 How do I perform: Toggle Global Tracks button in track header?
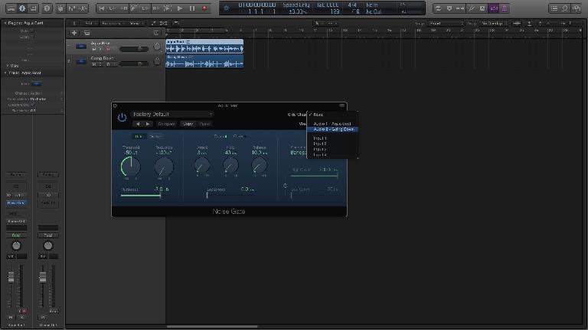pos(156,33)
